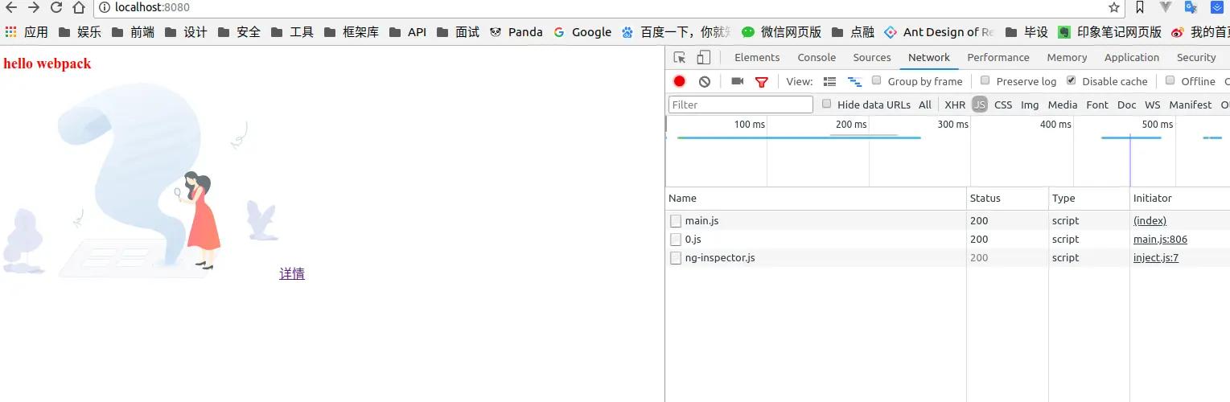Open the 框架库 bookmarks folder
Screen dimensions: 1230x402
pos(352,32)
